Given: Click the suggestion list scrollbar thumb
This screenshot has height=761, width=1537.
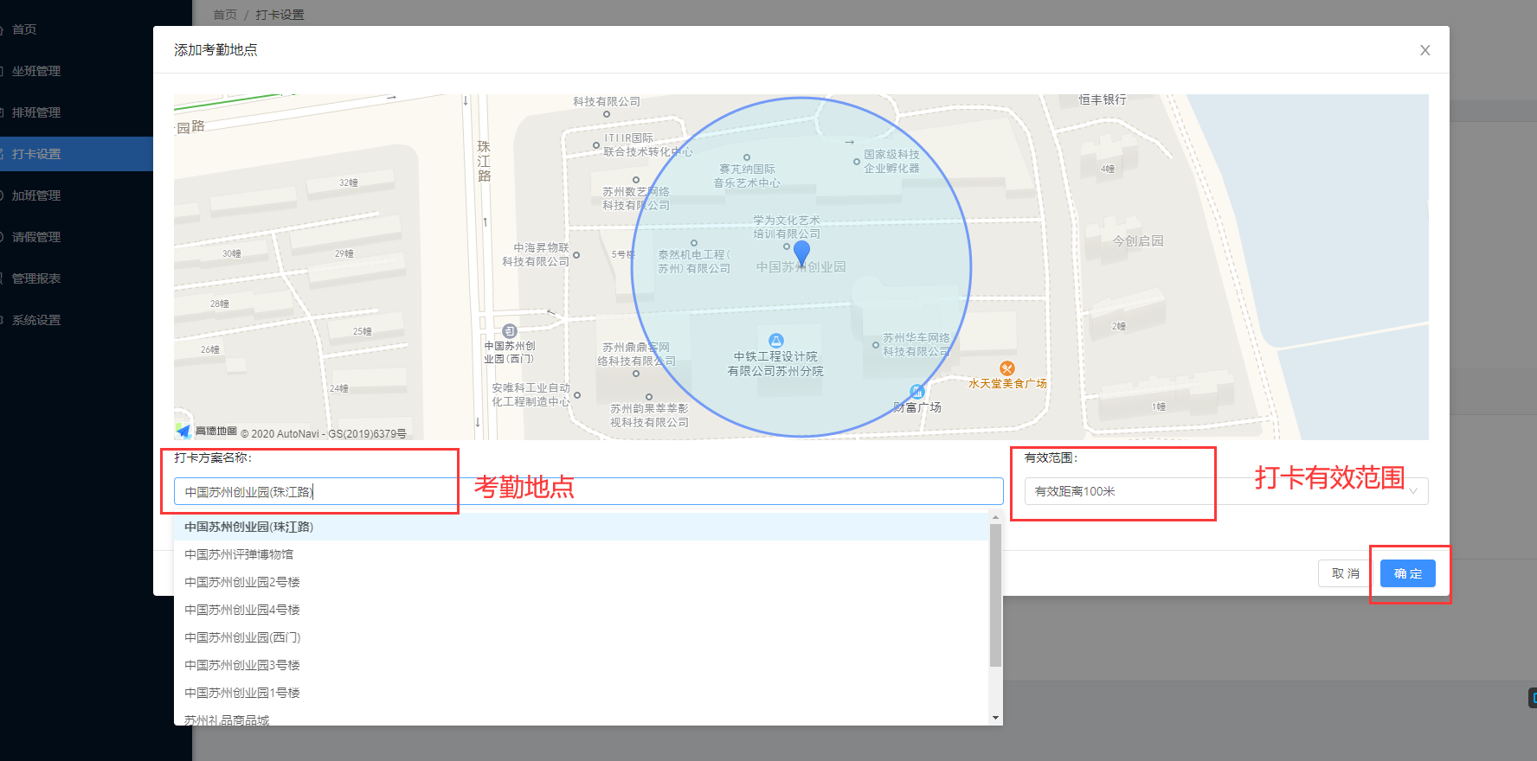Looking at the screenshot, I should tap(995, 595).
